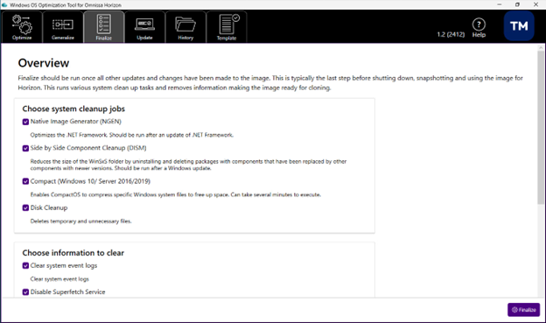Open the Optimize tab
The image size is (546, 323).
[22, 27]
